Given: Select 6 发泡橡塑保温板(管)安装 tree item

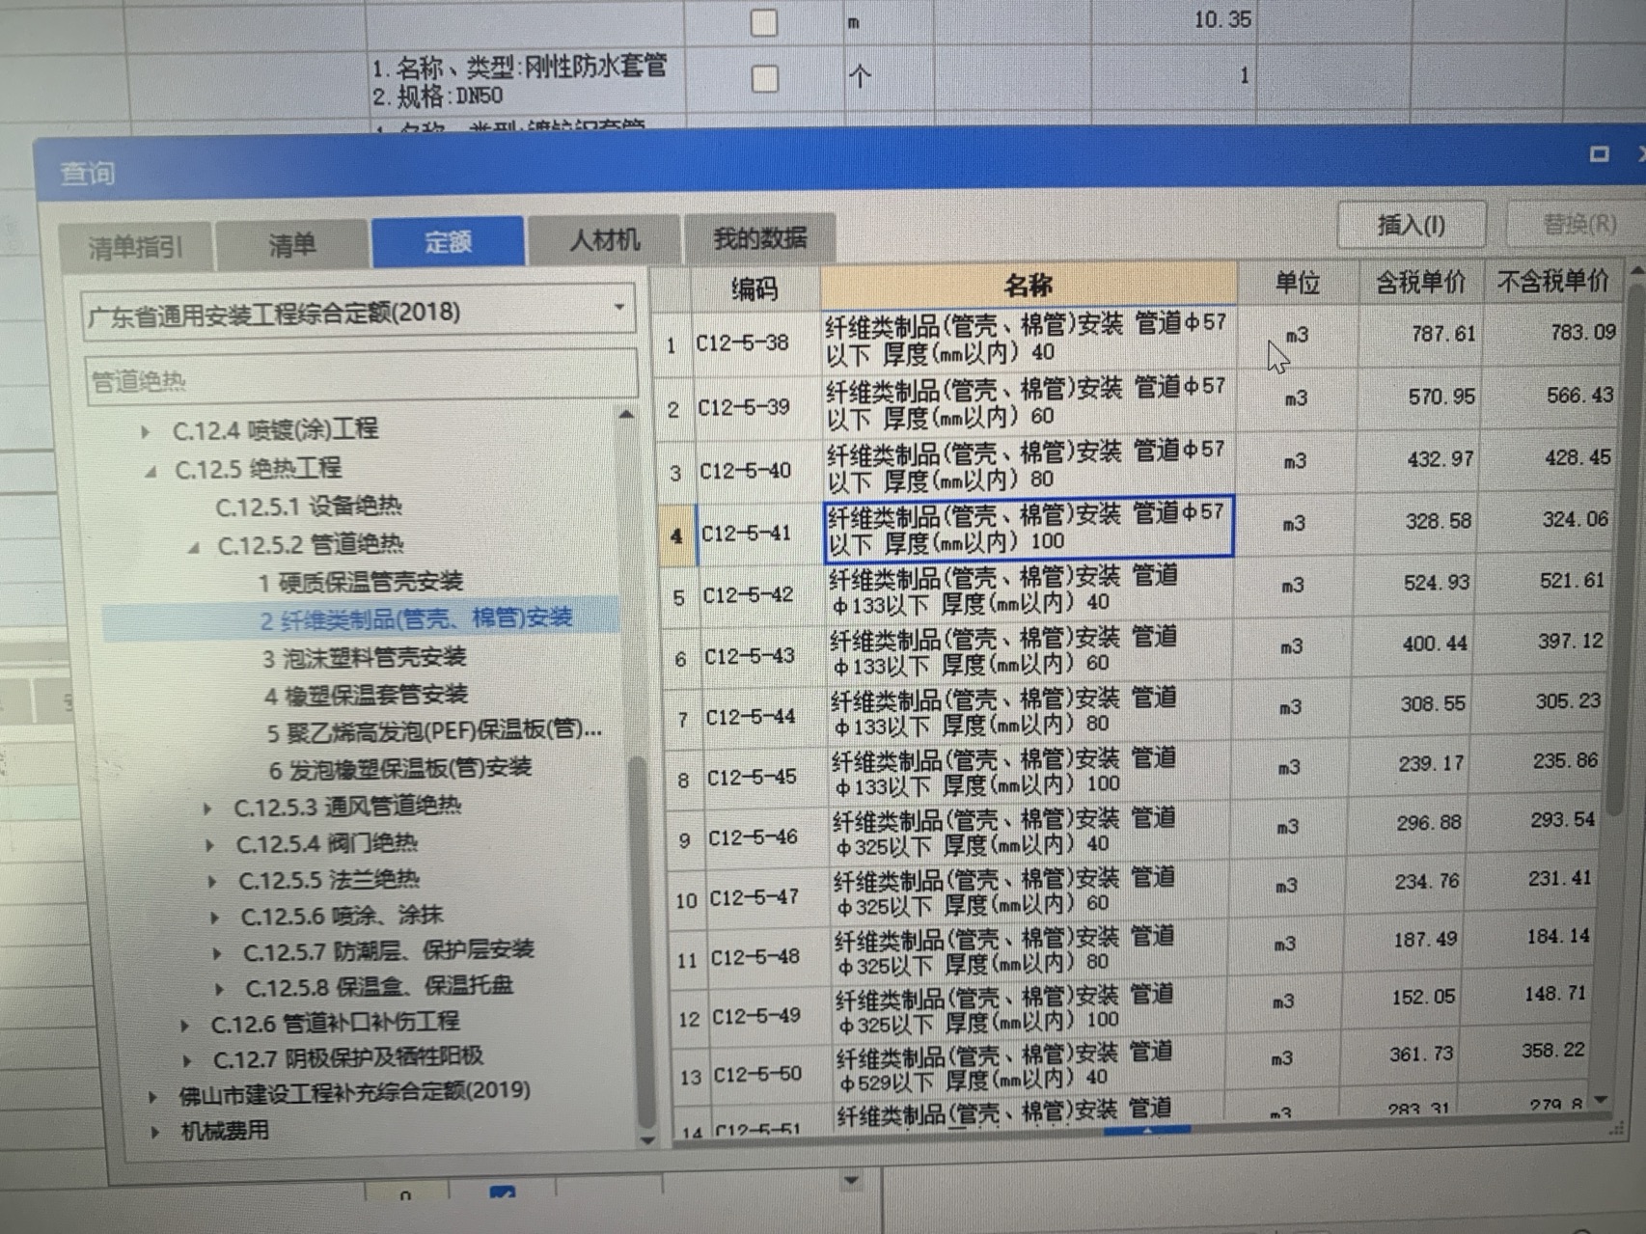Looking at the screenshot, I should [x=400, y=768].
